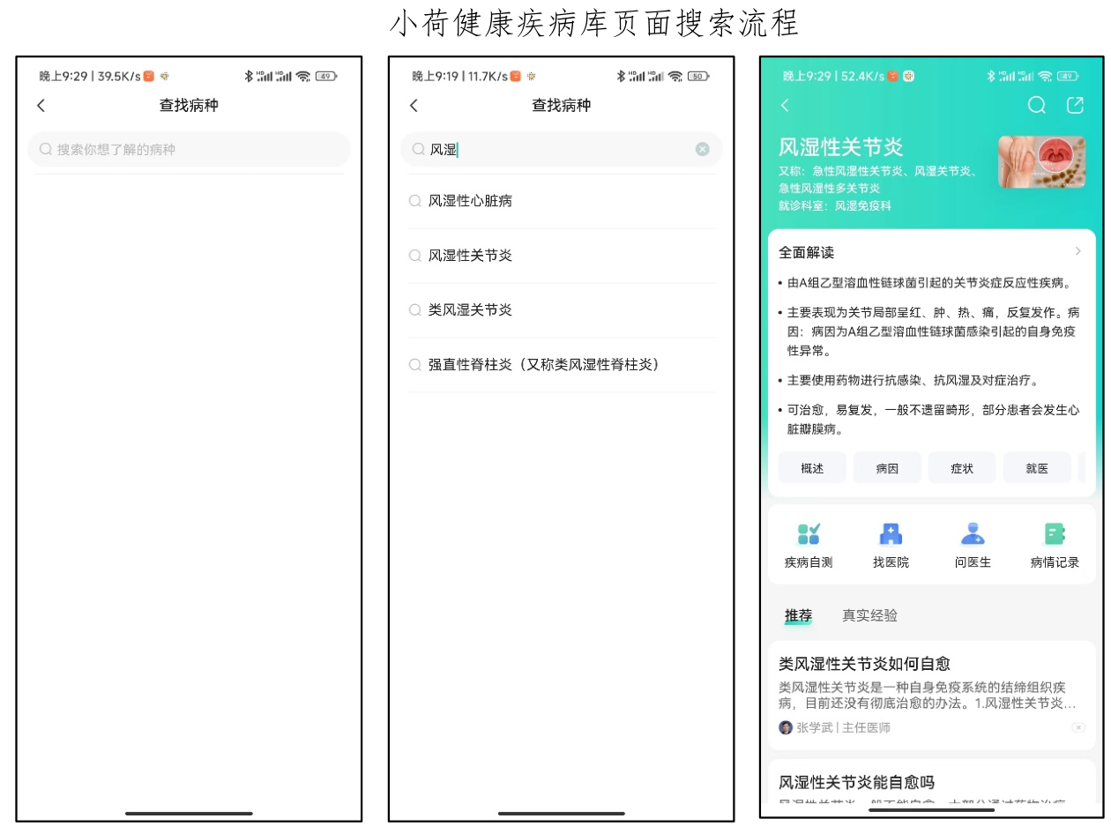This screenshot has width=1111, height=826.
Task: Choose 类风湿关节炎 from search suggestions
Action: pyautogui.click(x=471, y=310)
